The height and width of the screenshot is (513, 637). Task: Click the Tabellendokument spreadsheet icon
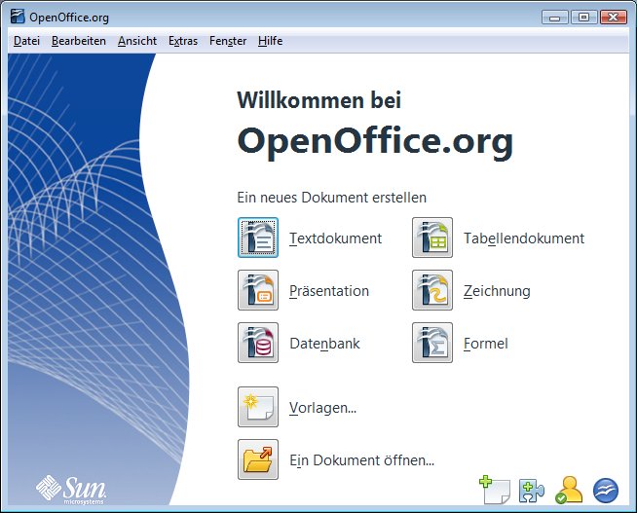click(x=432, y=238)
